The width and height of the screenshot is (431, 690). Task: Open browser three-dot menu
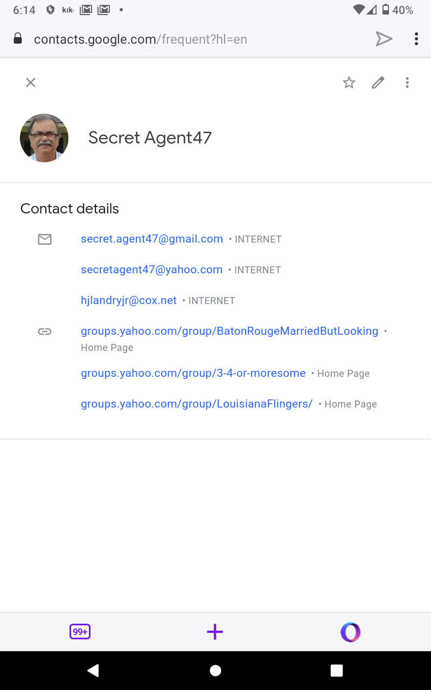416,39
